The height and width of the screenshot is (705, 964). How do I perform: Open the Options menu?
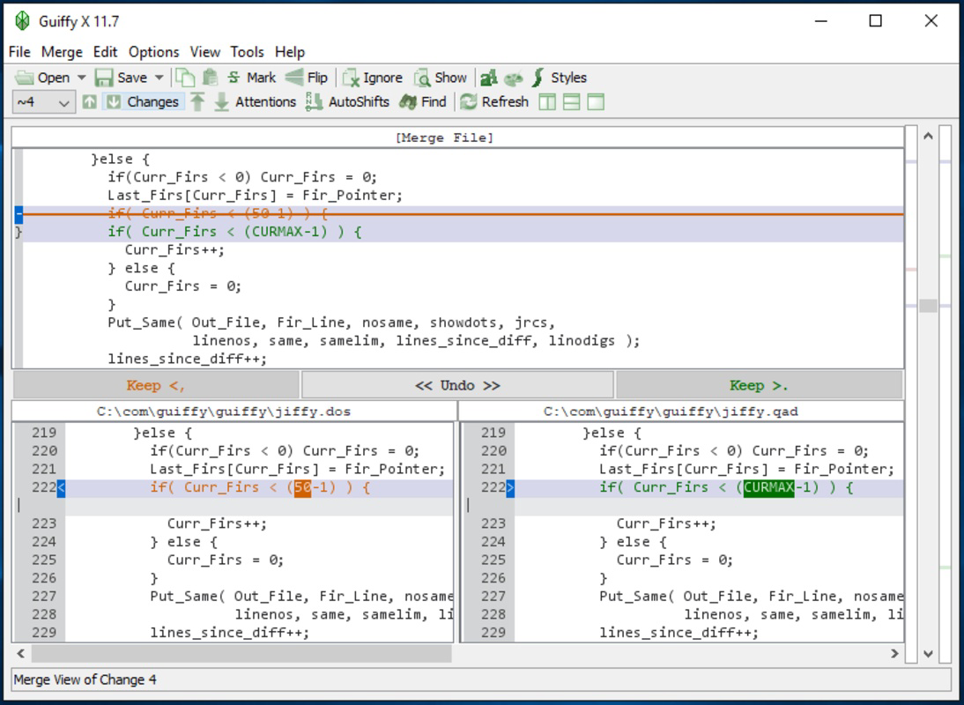(x=153, y=51)
